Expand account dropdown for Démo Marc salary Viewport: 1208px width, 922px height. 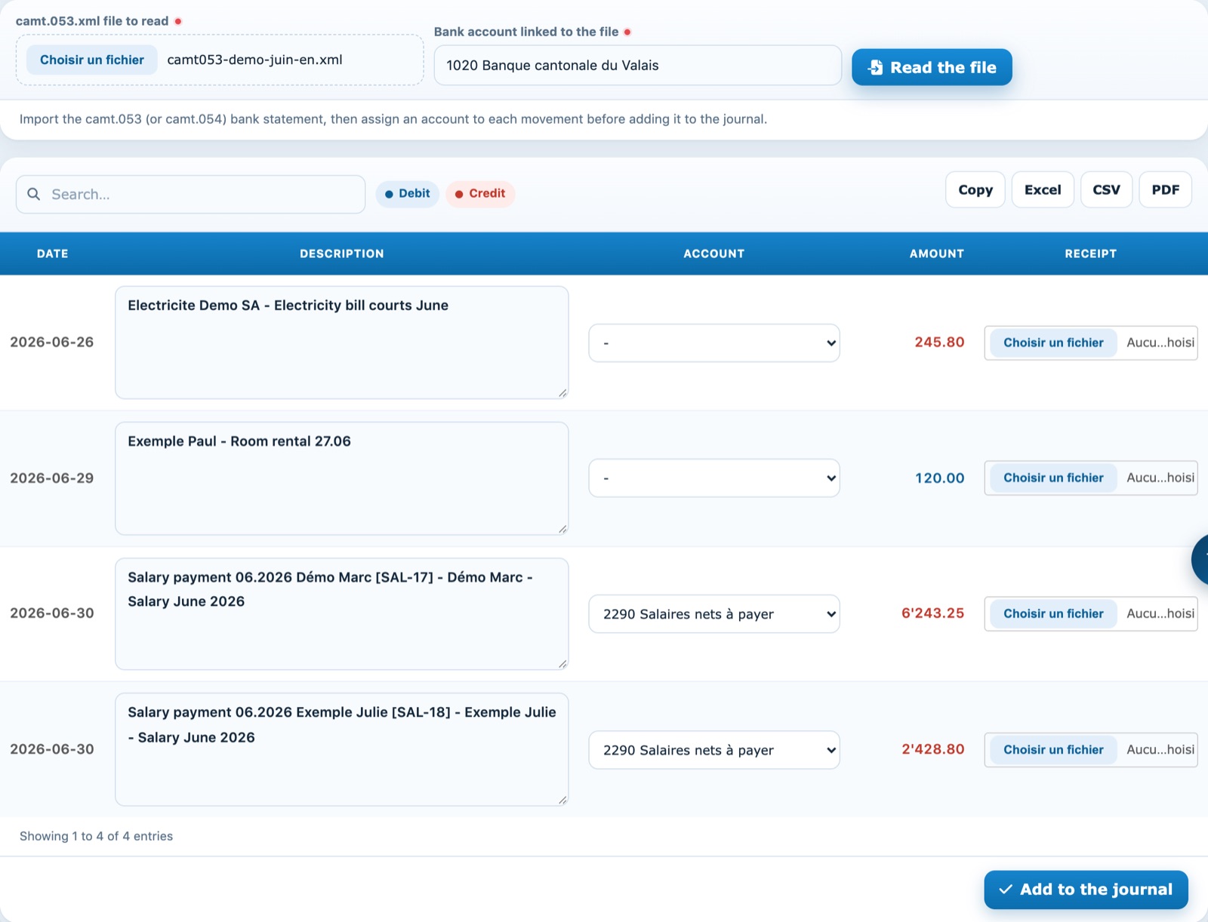(x=713, y=614)
